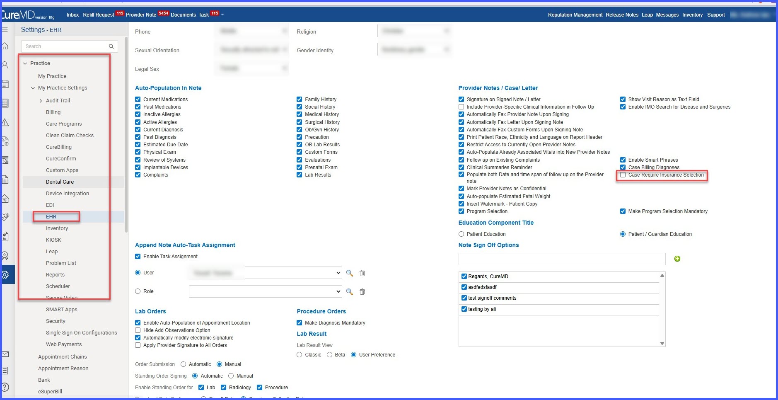Open the Task menu dropdown arrow
This screenshot has width=778, height=400.
[222, 15]
